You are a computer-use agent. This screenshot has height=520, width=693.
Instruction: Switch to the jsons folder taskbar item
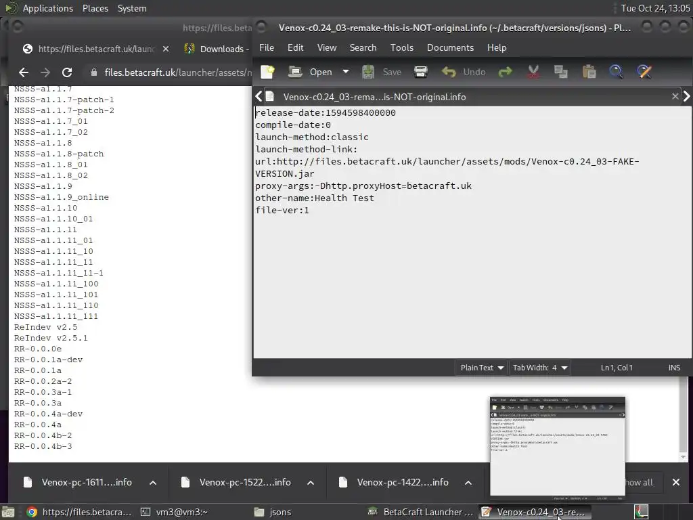coord(273,512)
